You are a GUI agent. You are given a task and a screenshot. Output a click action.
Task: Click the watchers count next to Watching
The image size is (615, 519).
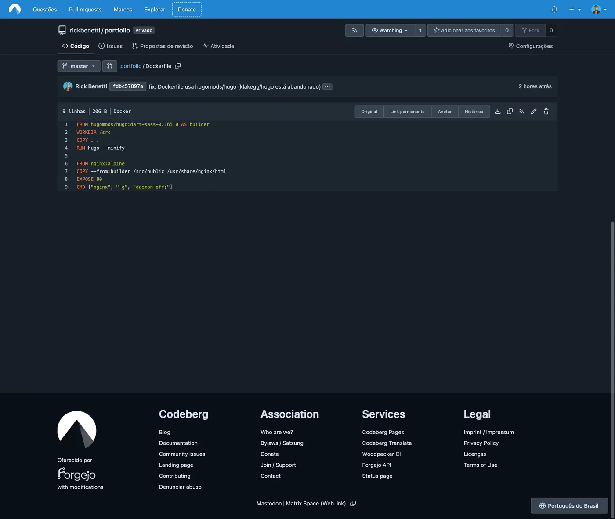pos(420,30)
